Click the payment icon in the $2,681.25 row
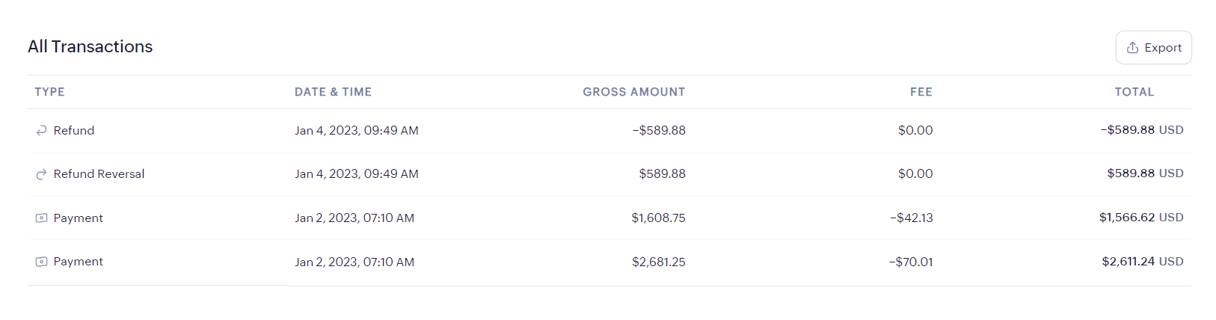 pos(41,262)
